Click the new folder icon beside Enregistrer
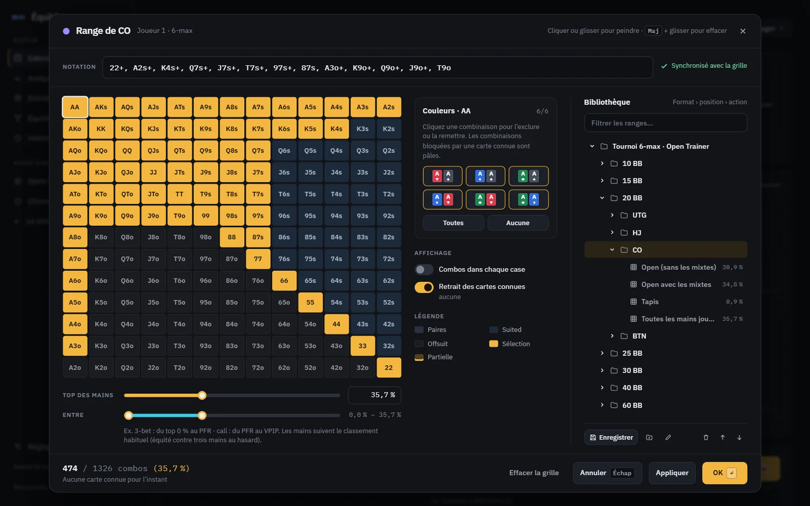The height and width of the screenshot is (506, 810). [x=649, y=437]
